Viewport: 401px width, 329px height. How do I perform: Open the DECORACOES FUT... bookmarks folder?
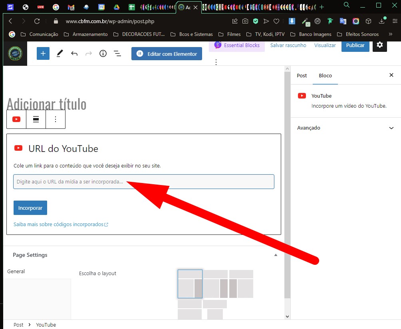tap(139, 34)
